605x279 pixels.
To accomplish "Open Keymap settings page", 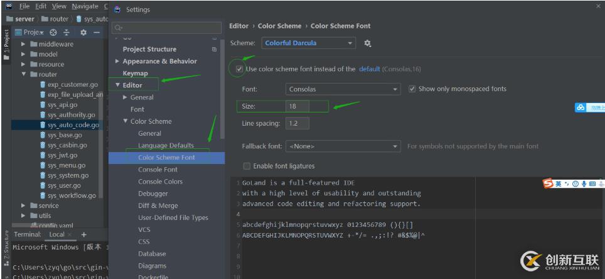I will click(x=136, y=74).
